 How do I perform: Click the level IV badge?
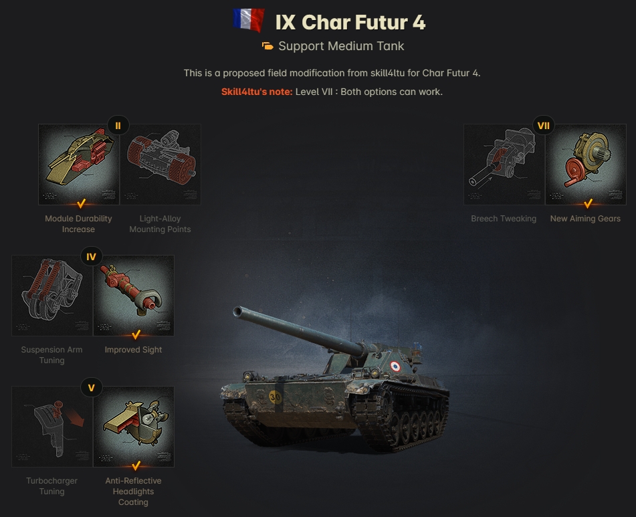91,257
